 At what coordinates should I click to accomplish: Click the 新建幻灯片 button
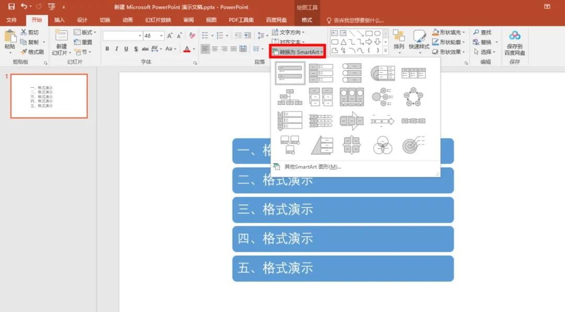(x=62, y=43)
